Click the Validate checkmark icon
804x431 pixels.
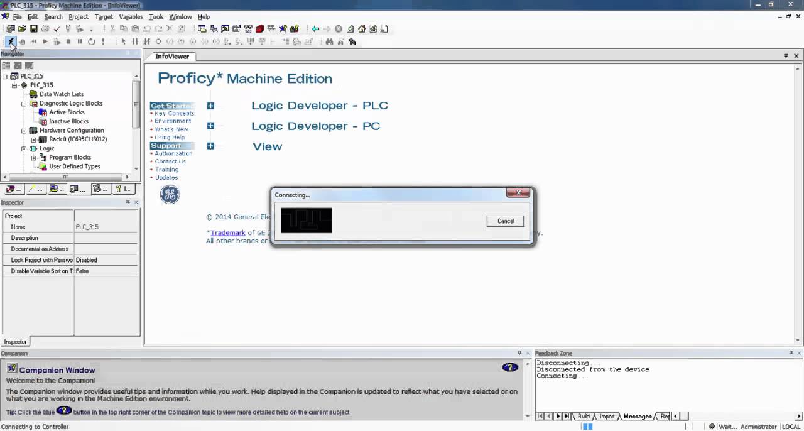(57, 28)
